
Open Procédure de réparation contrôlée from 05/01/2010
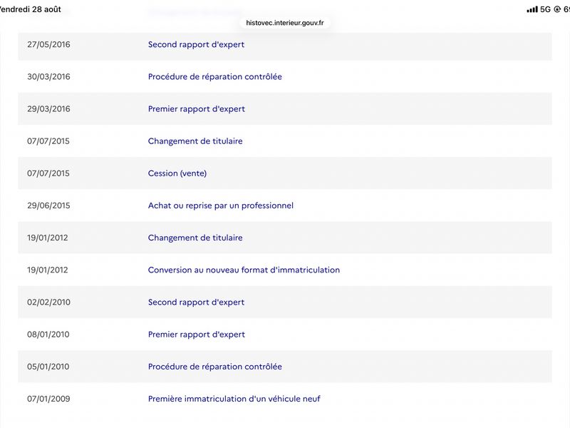point(215,367)
